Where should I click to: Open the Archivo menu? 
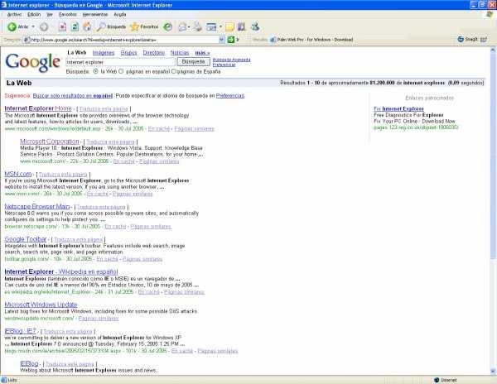coord(14,15)
